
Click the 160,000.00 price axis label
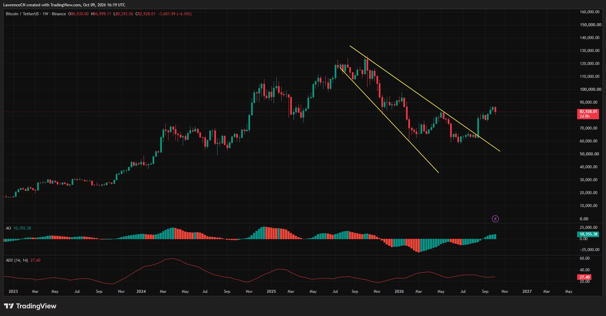589,12
